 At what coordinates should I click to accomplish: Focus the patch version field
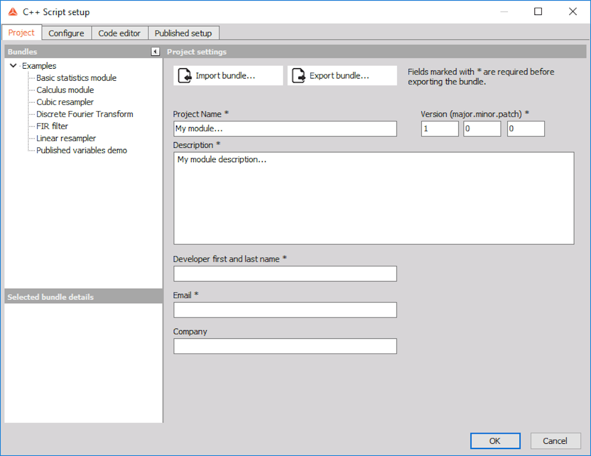click(526, 129)
